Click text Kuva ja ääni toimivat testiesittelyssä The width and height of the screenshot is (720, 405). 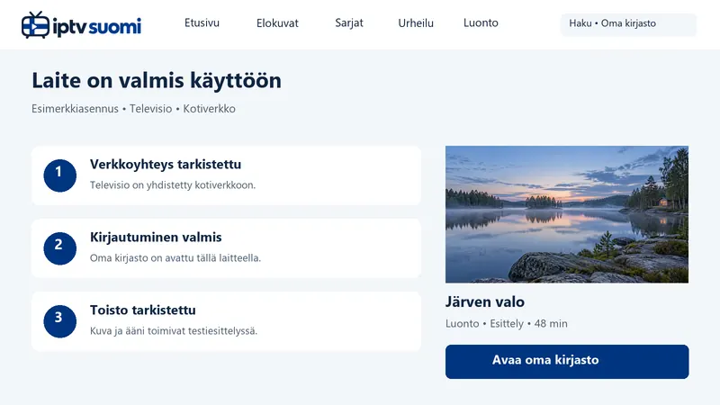[x=174, y=331]
